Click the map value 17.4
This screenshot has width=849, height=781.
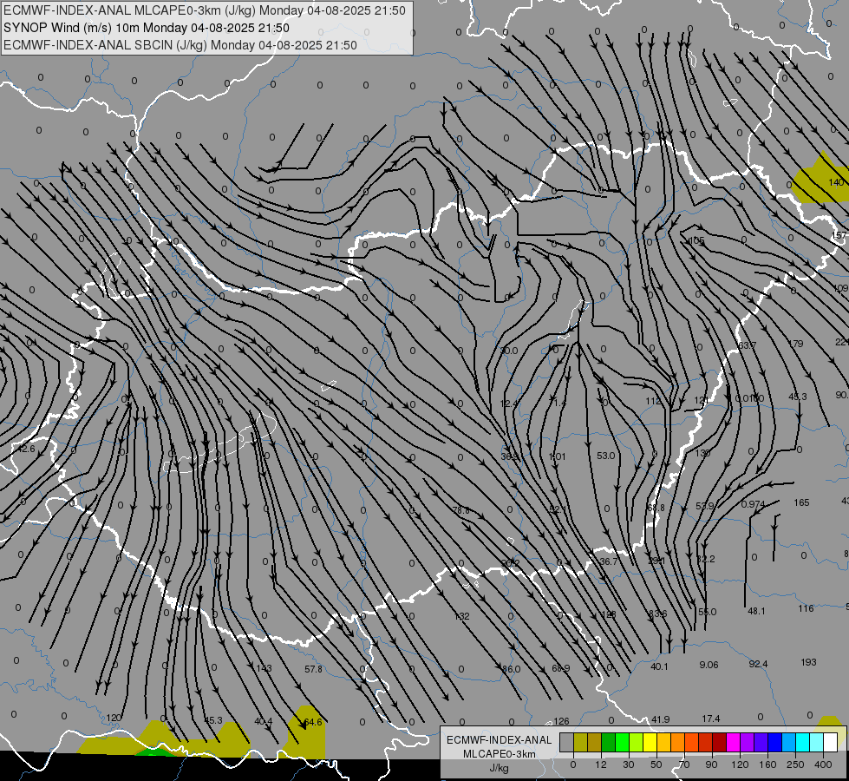click(x=711, y=719)
